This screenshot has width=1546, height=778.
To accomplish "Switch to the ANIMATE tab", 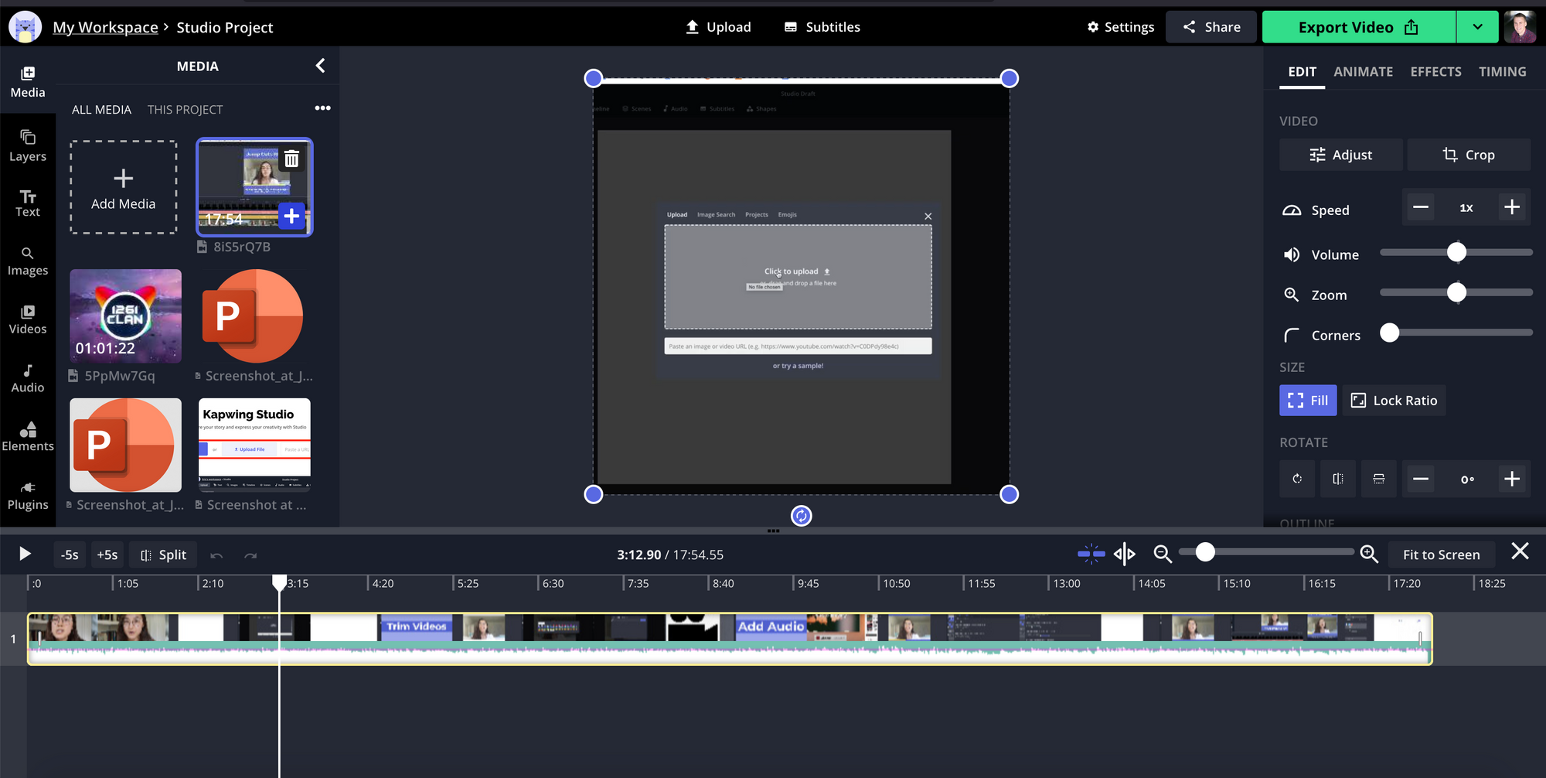I will point(1363,72).
